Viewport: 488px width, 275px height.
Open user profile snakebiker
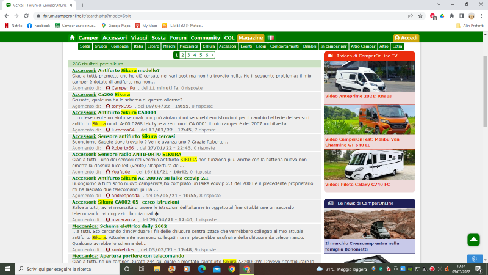click(x=123, y=250)
